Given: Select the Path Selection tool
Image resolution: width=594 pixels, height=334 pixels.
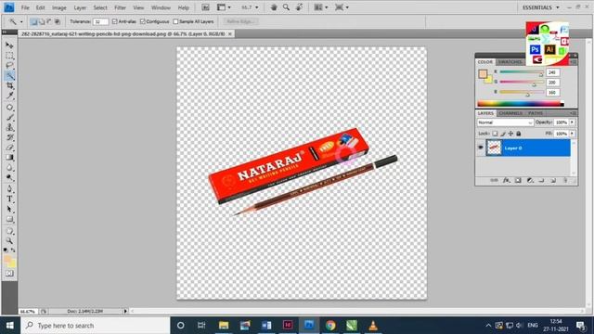Looking at the screenshot, I should click(9, 210).
